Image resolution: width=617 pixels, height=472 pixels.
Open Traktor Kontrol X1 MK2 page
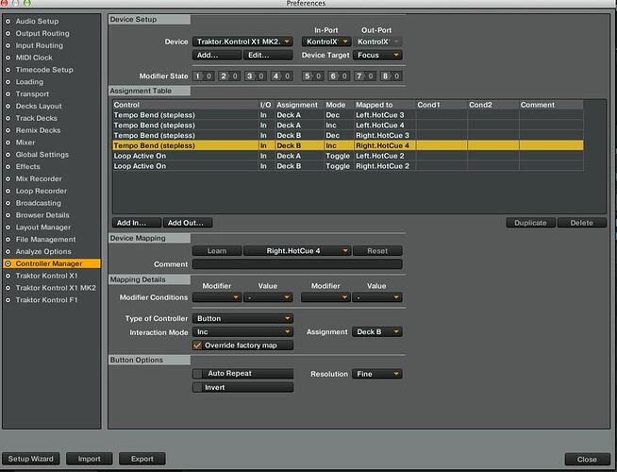56,288
